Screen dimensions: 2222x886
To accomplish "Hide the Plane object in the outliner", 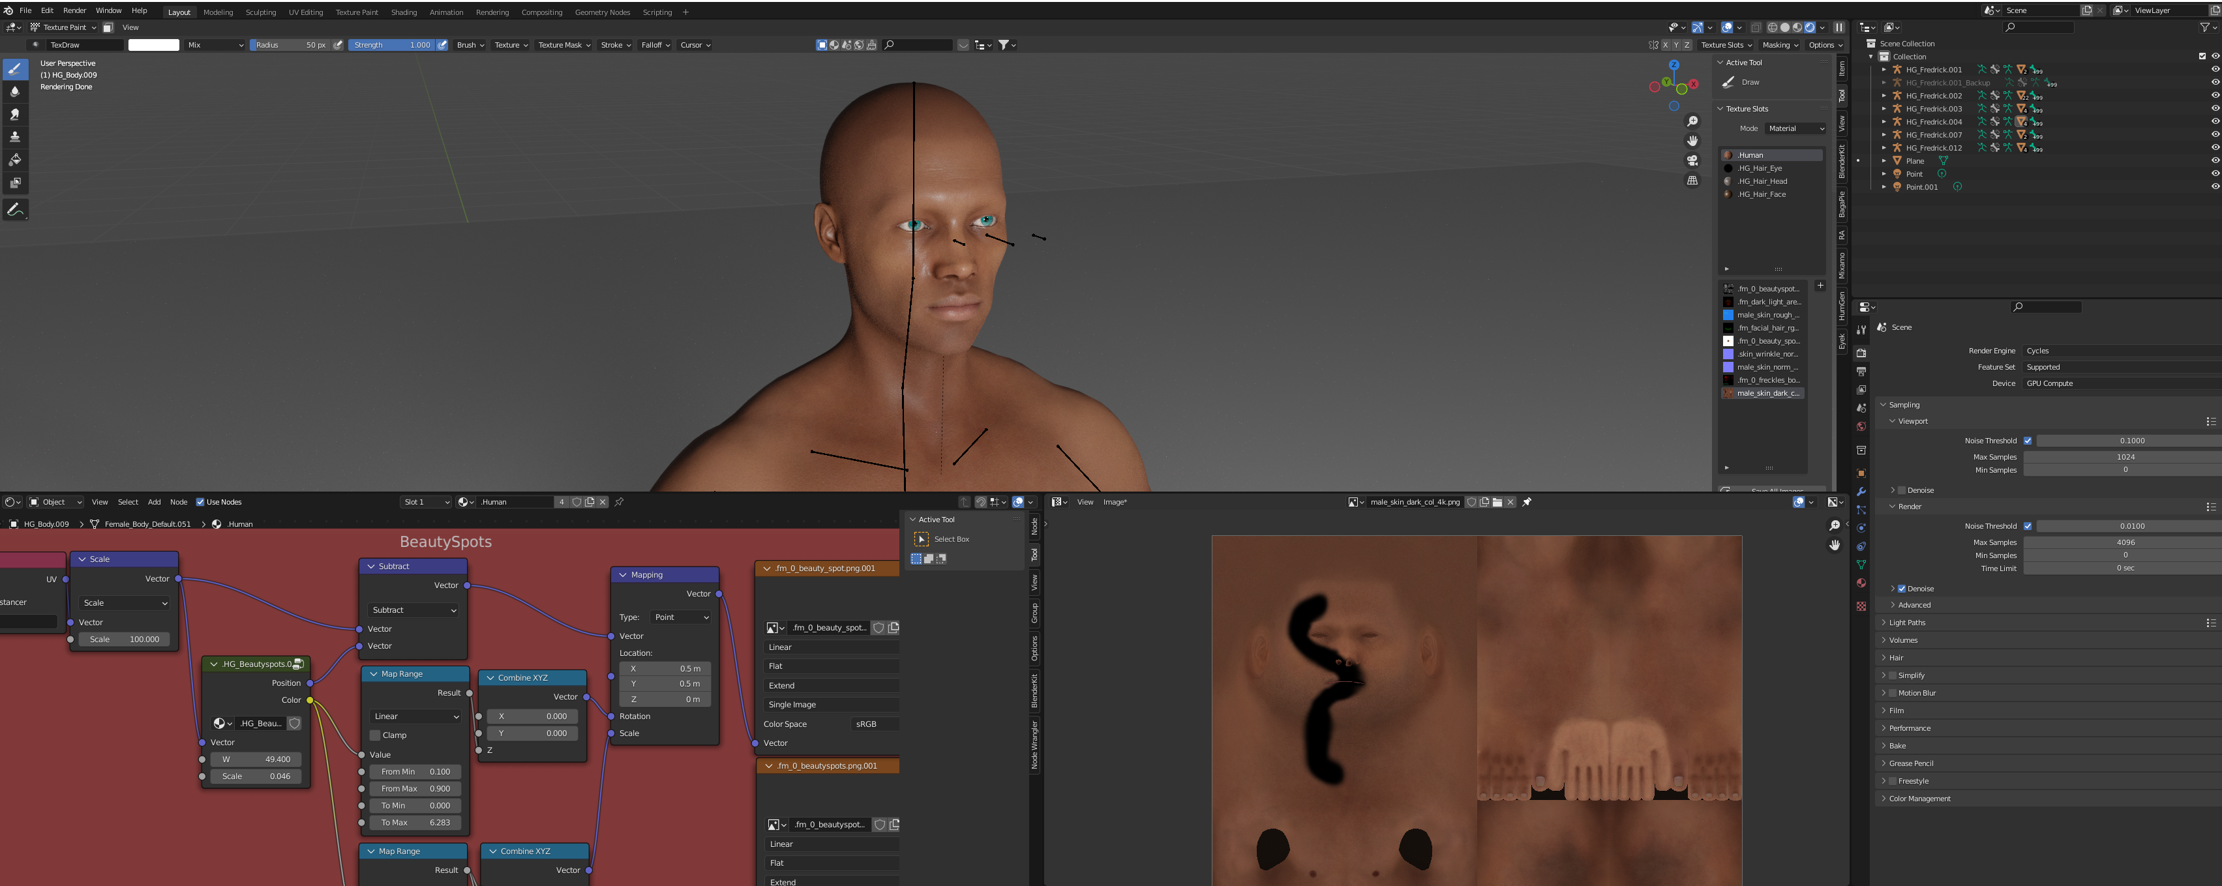I will click(2215, 160).
